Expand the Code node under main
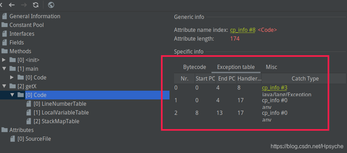This screenshot has height=153, width=347. pos(12,77)
